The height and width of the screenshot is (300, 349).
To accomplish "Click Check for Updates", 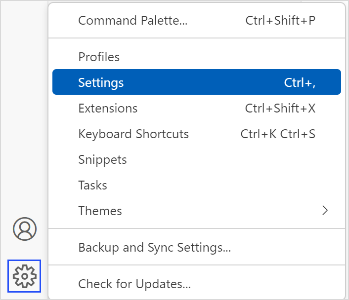I will 134,284.
